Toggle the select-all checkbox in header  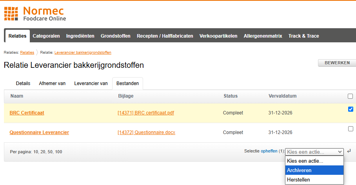pos(350,96)
